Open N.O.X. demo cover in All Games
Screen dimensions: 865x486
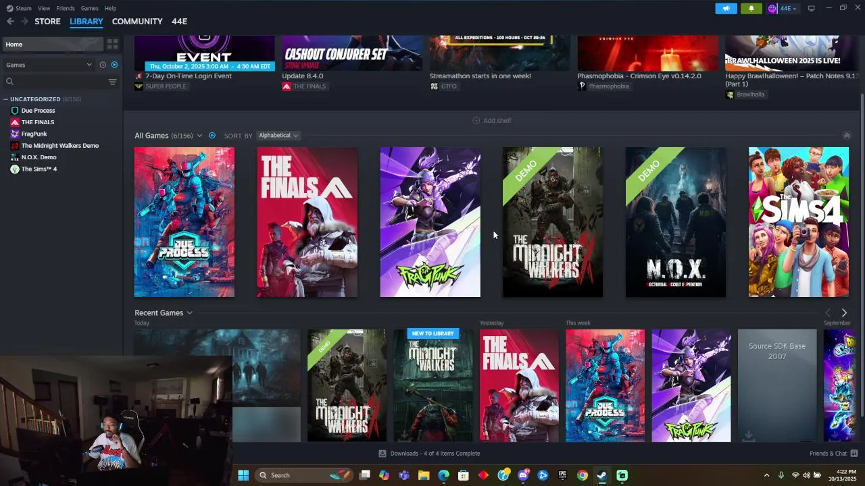[x=676, y=222]
